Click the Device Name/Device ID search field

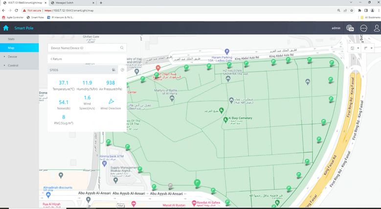point(83,48)
